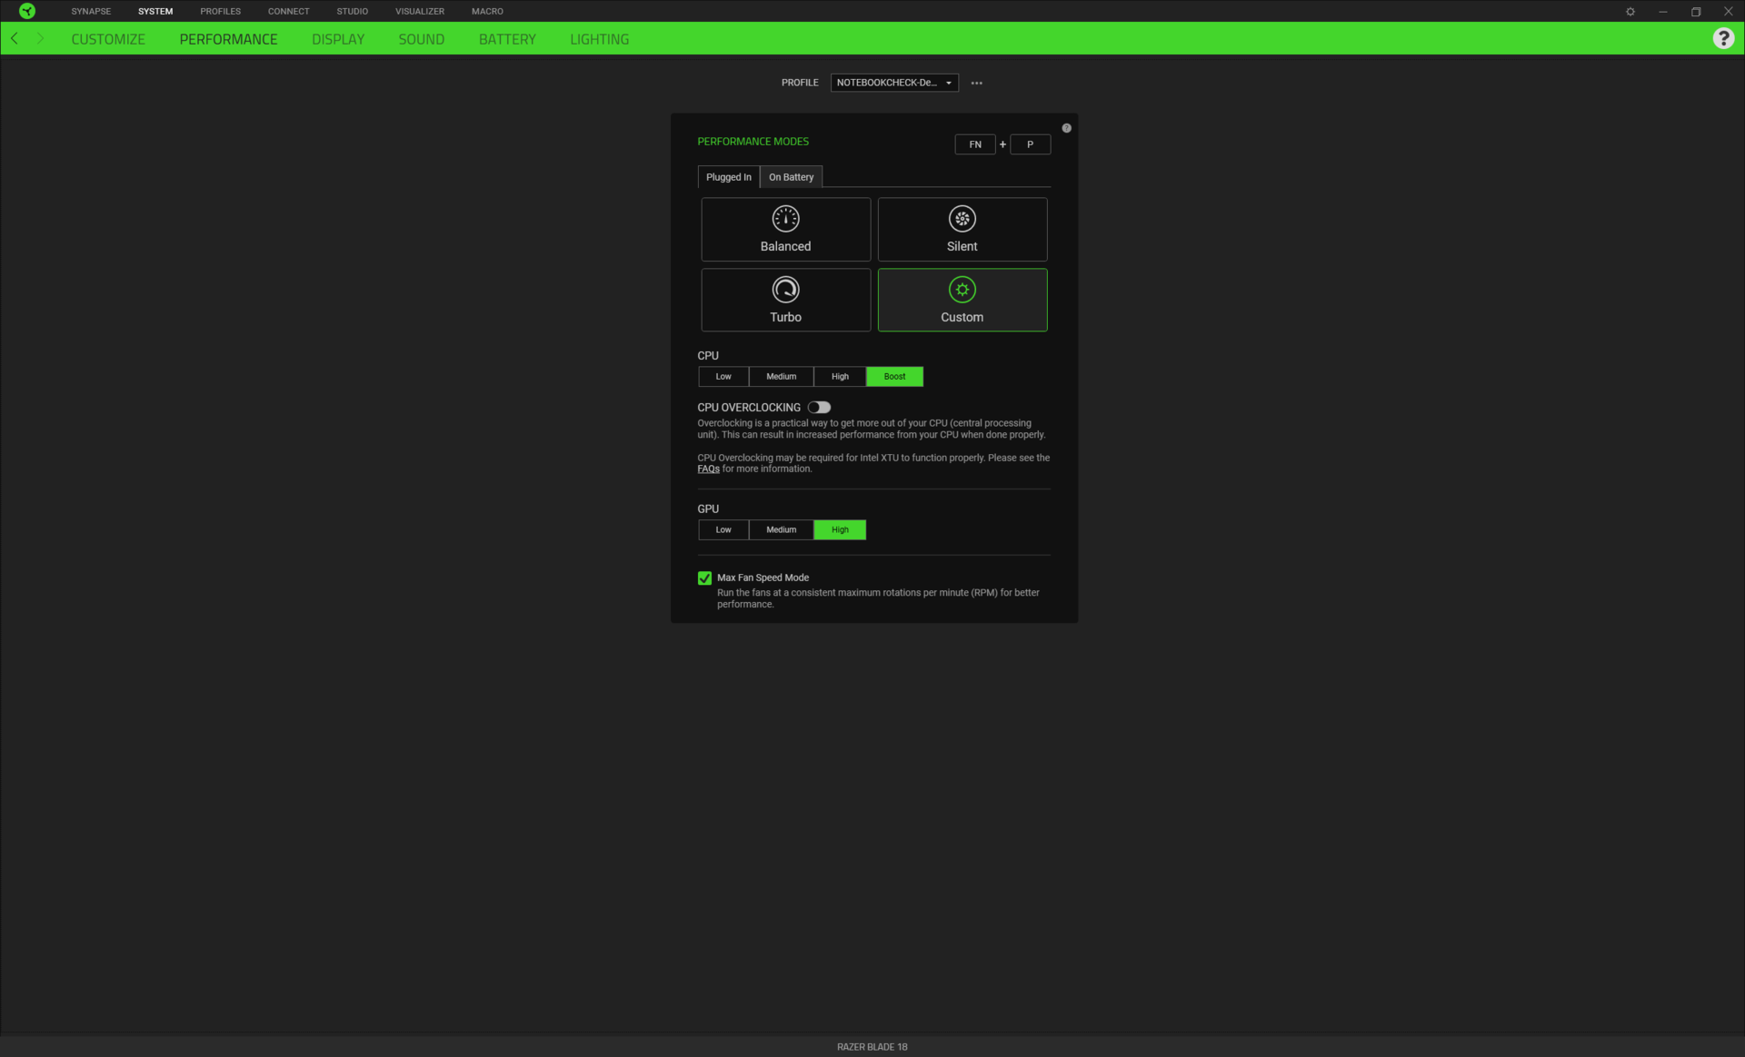Image resolution: width=1745 pixels, height=1057 pixels.
Task: Toggle the CPU Overclocking switch
Action: [x=819, y=408]
